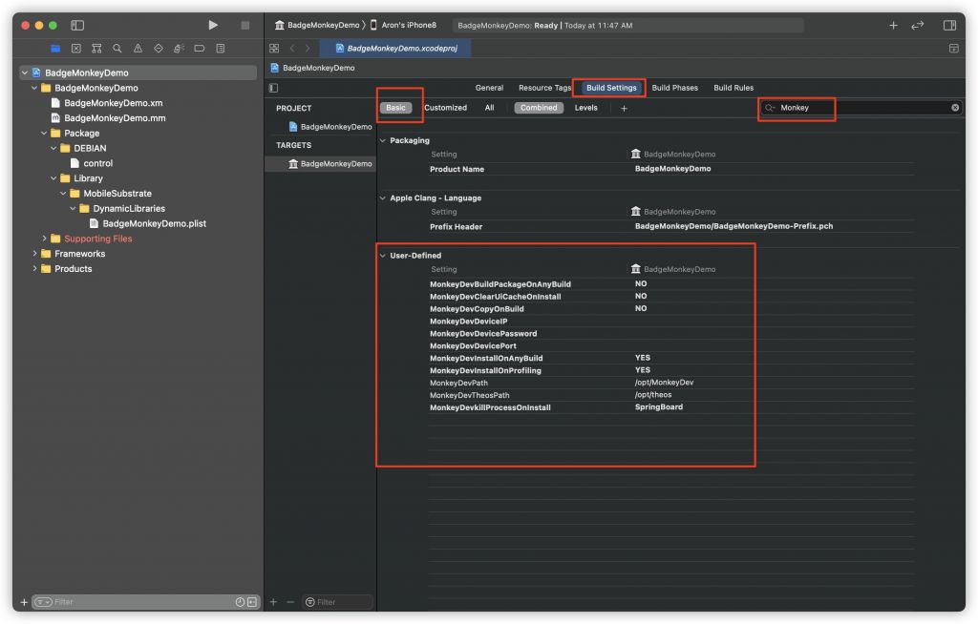Screen dimensions: 978x624
Task: Open the Build Settings tab
Action: click(611, 88)
